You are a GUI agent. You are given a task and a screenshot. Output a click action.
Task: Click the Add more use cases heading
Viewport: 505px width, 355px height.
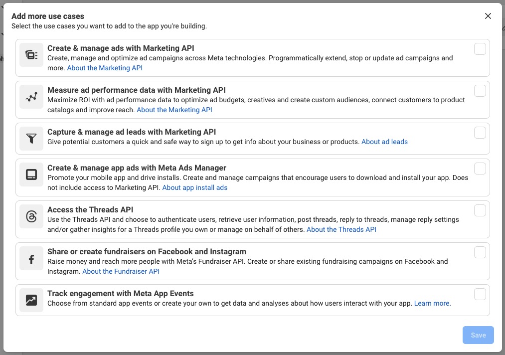pyautogui.click(x=48, y=16)
